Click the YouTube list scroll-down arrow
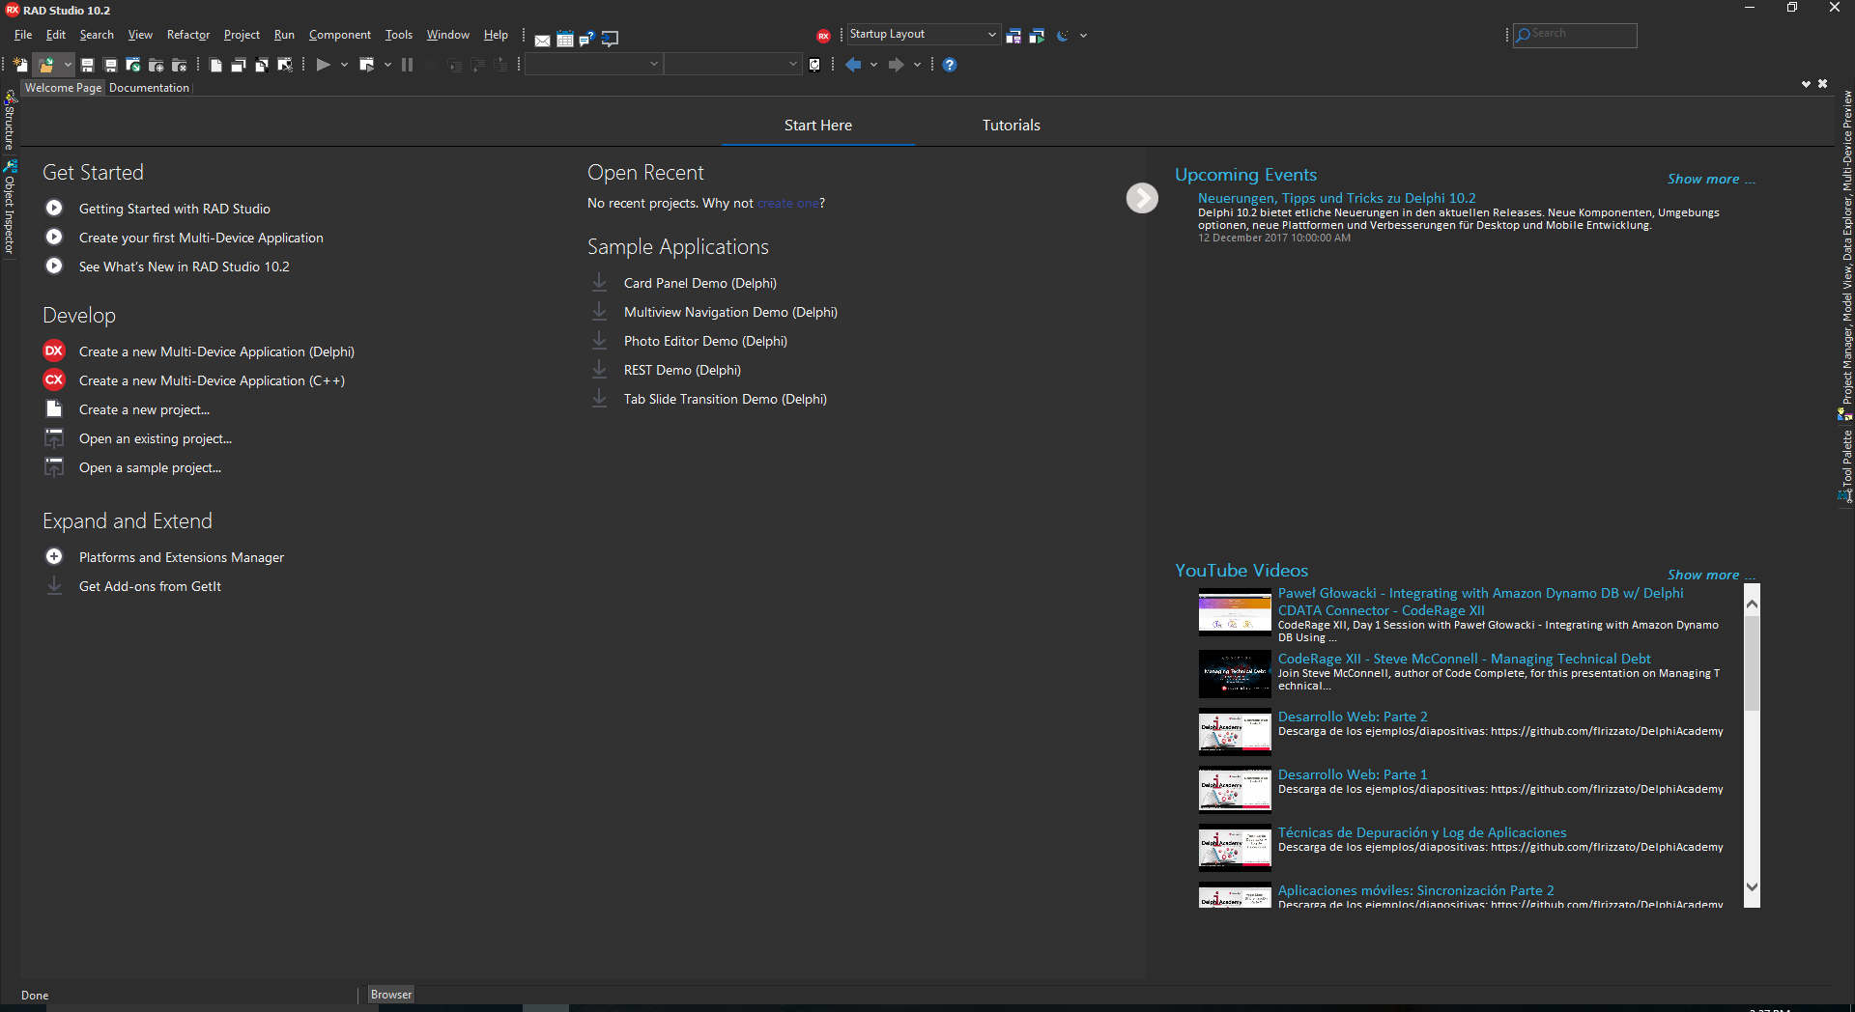This screenshot has width=1855, height=1012. pos(1752,887)
